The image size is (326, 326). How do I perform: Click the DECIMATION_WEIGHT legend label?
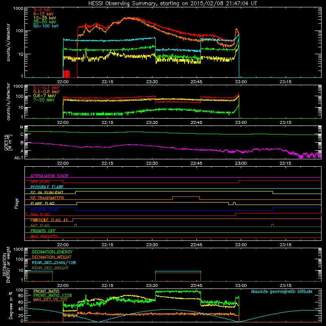[52, 257]
